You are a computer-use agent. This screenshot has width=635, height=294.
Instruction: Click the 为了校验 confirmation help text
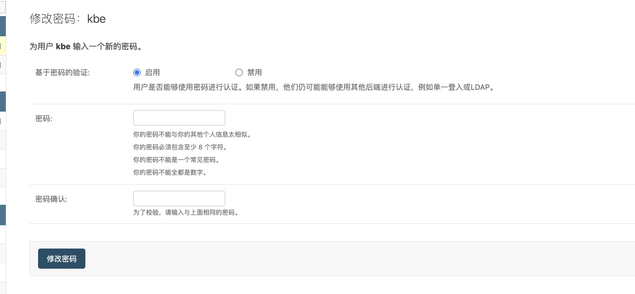[185, 212]
